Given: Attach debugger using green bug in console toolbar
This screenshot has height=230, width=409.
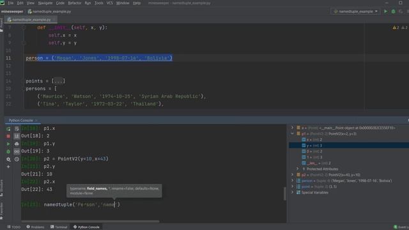Looking at the screenshot, I should [x=8, y=151].
